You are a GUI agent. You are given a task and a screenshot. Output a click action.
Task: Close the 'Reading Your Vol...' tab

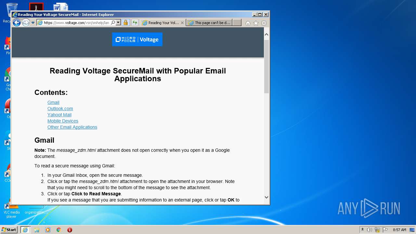182,23
